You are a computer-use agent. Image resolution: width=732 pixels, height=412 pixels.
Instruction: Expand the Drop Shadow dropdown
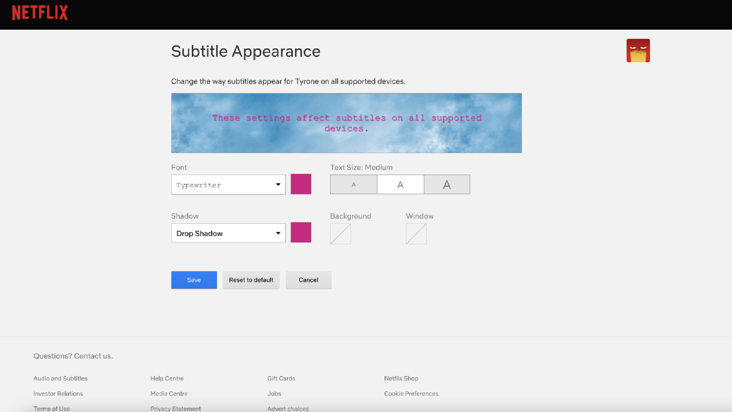click(228, 233)
